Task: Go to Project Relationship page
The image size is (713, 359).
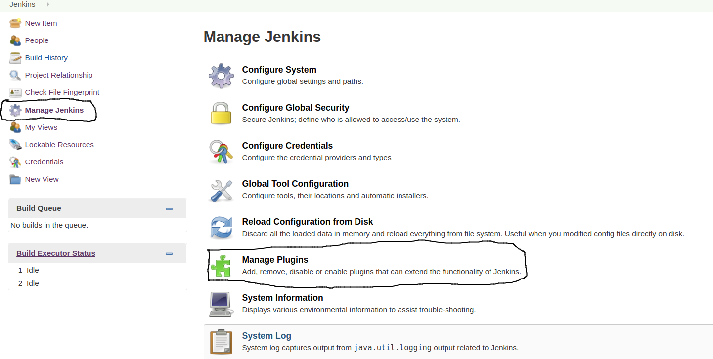Action: coord(58,75)
